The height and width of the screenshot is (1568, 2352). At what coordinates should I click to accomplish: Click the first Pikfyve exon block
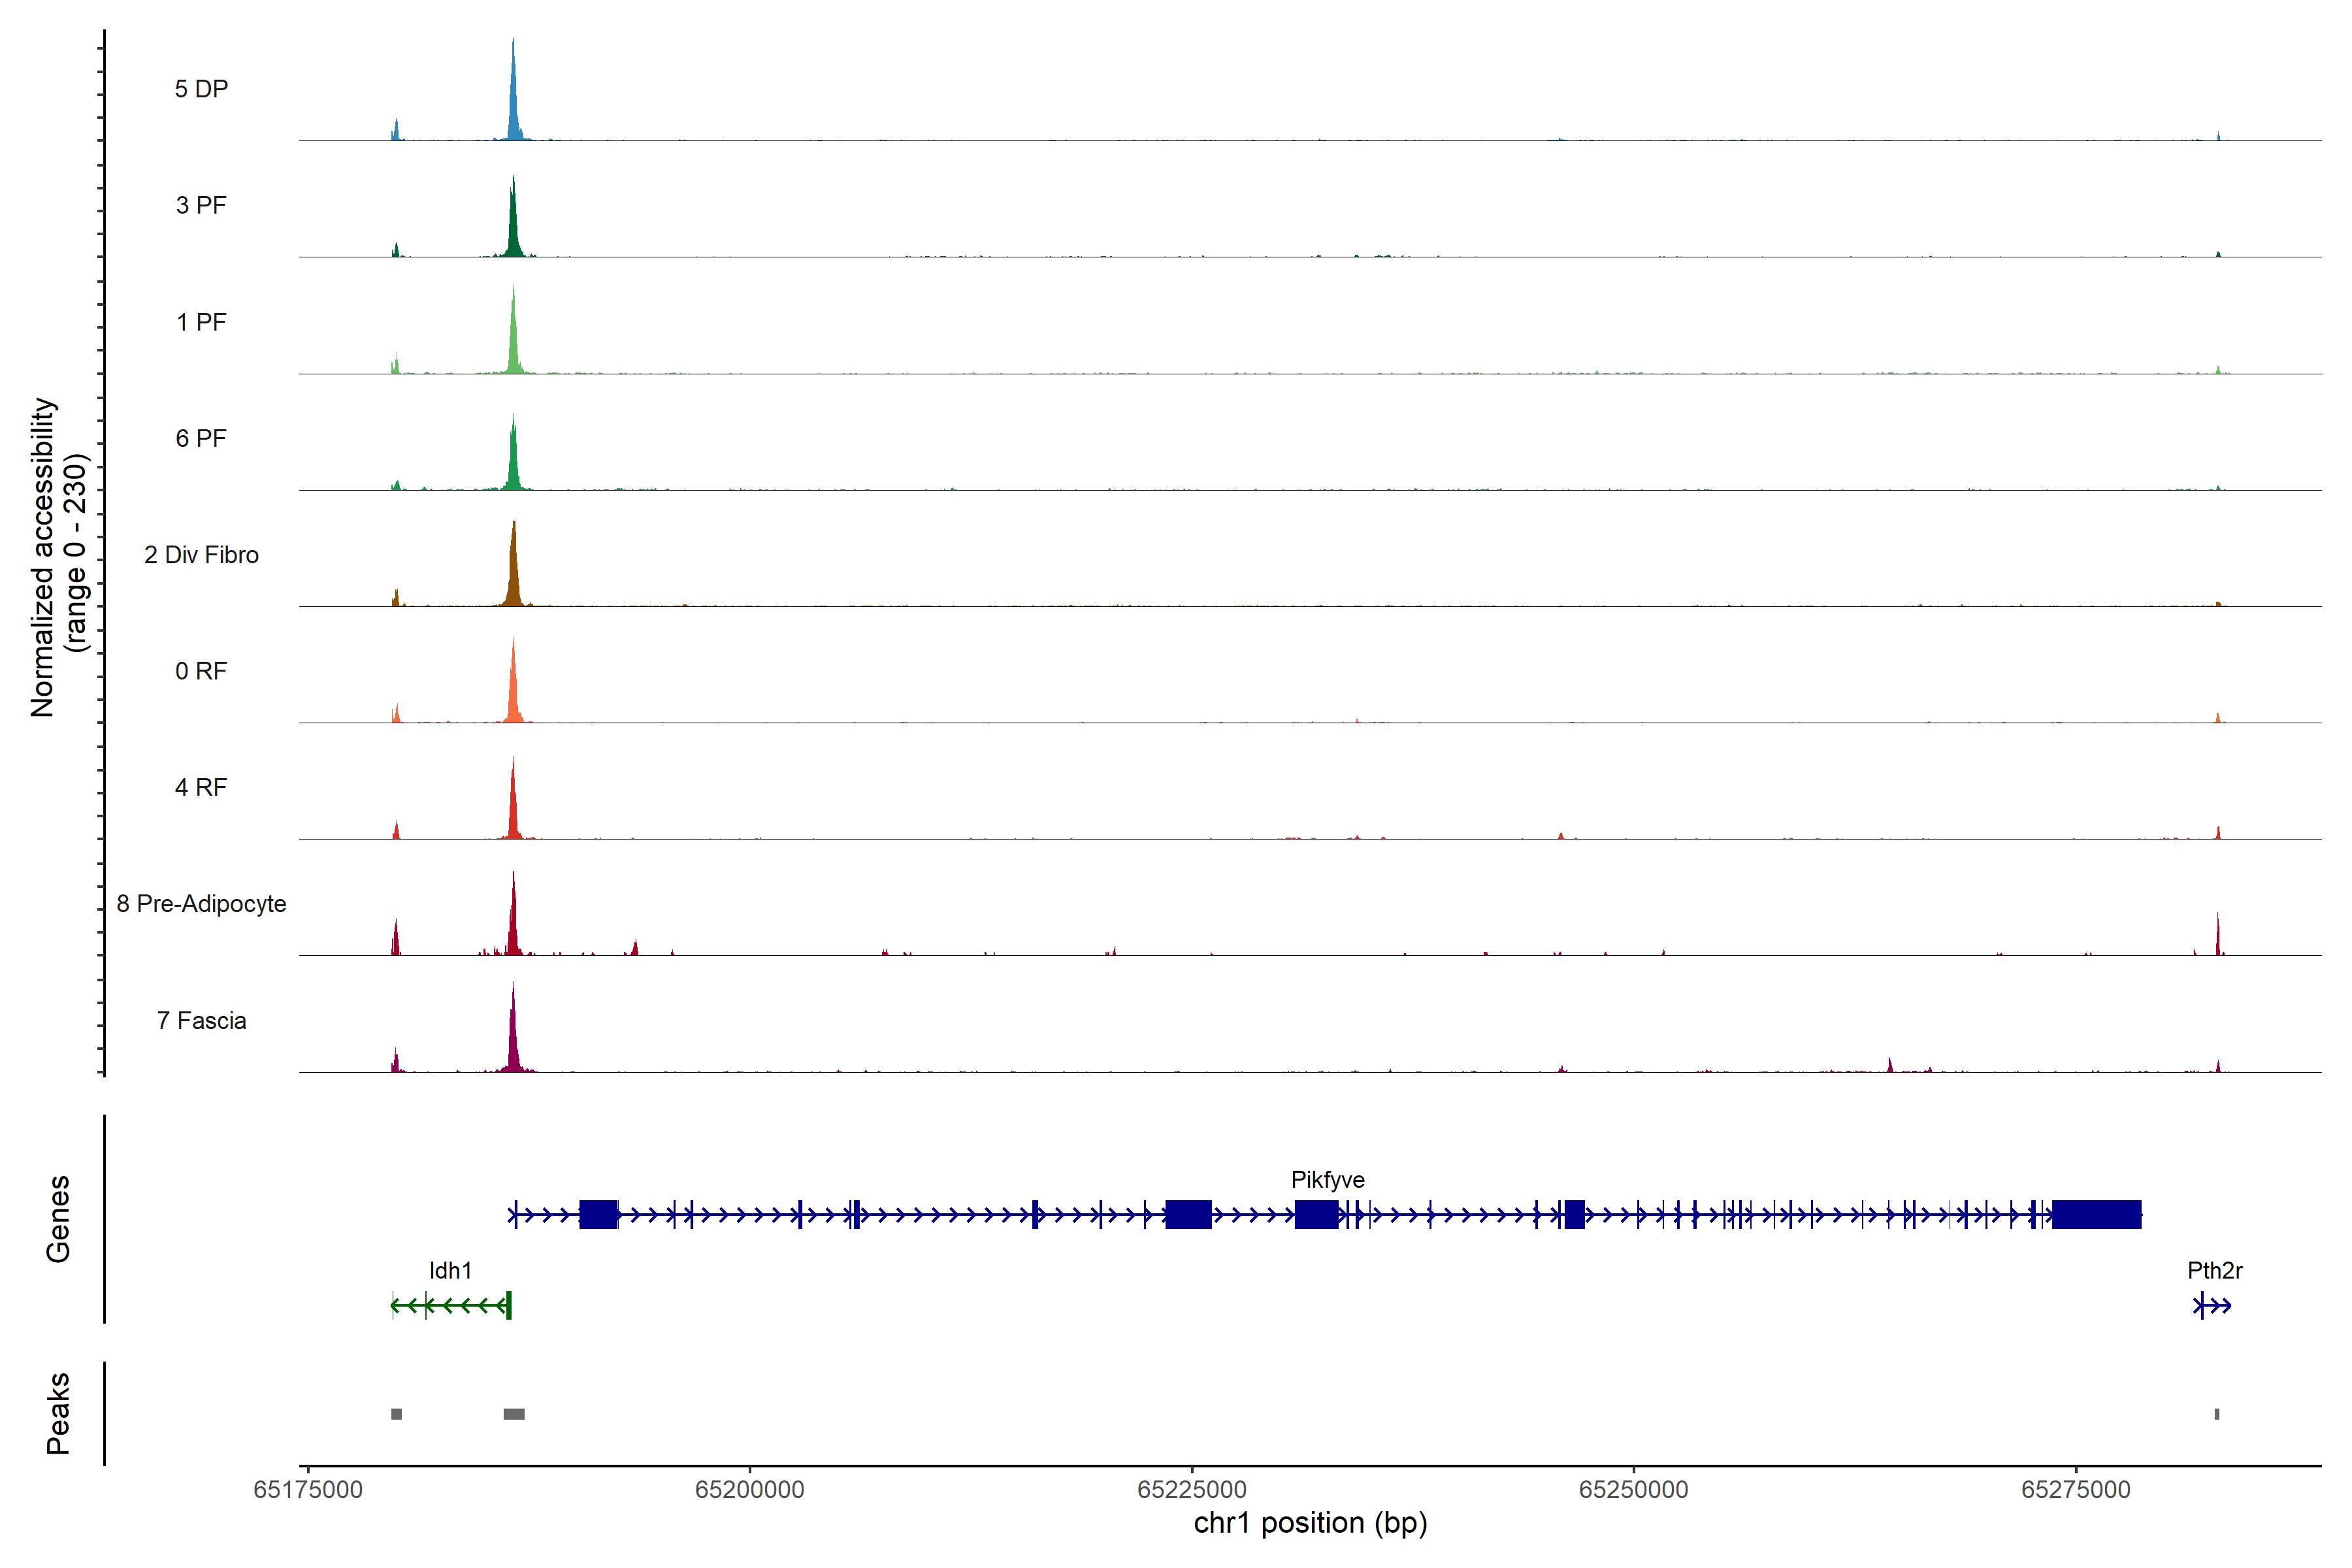[598, 1215]
